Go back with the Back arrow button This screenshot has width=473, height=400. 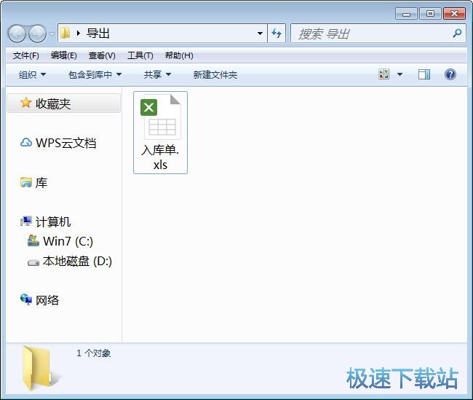17,34
